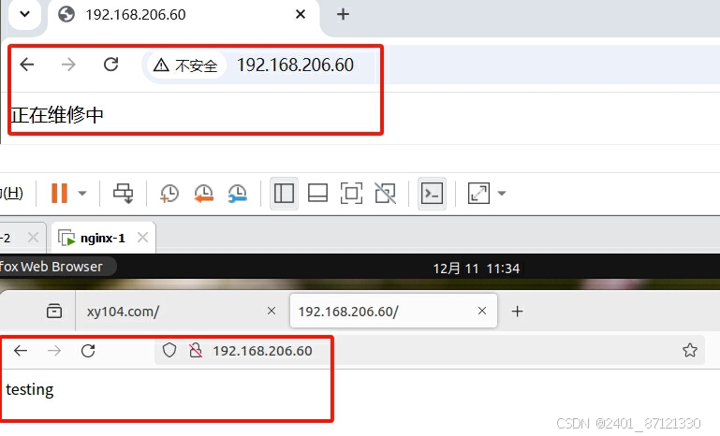Go forward in Firefox

(x=54, y=351)
